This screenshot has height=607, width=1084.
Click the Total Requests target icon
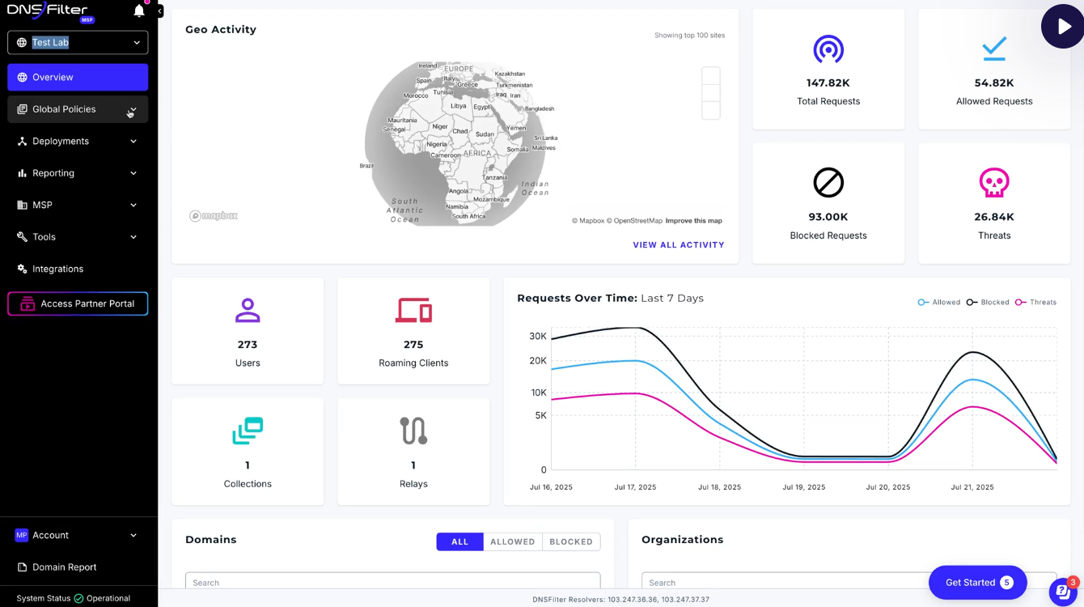click(828, 49)
